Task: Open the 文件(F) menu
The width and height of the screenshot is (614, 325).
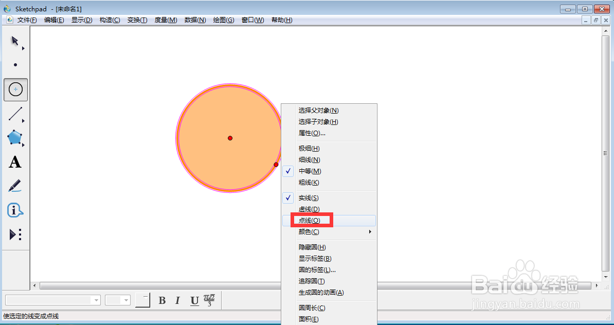Action: (x=27, y=20)
